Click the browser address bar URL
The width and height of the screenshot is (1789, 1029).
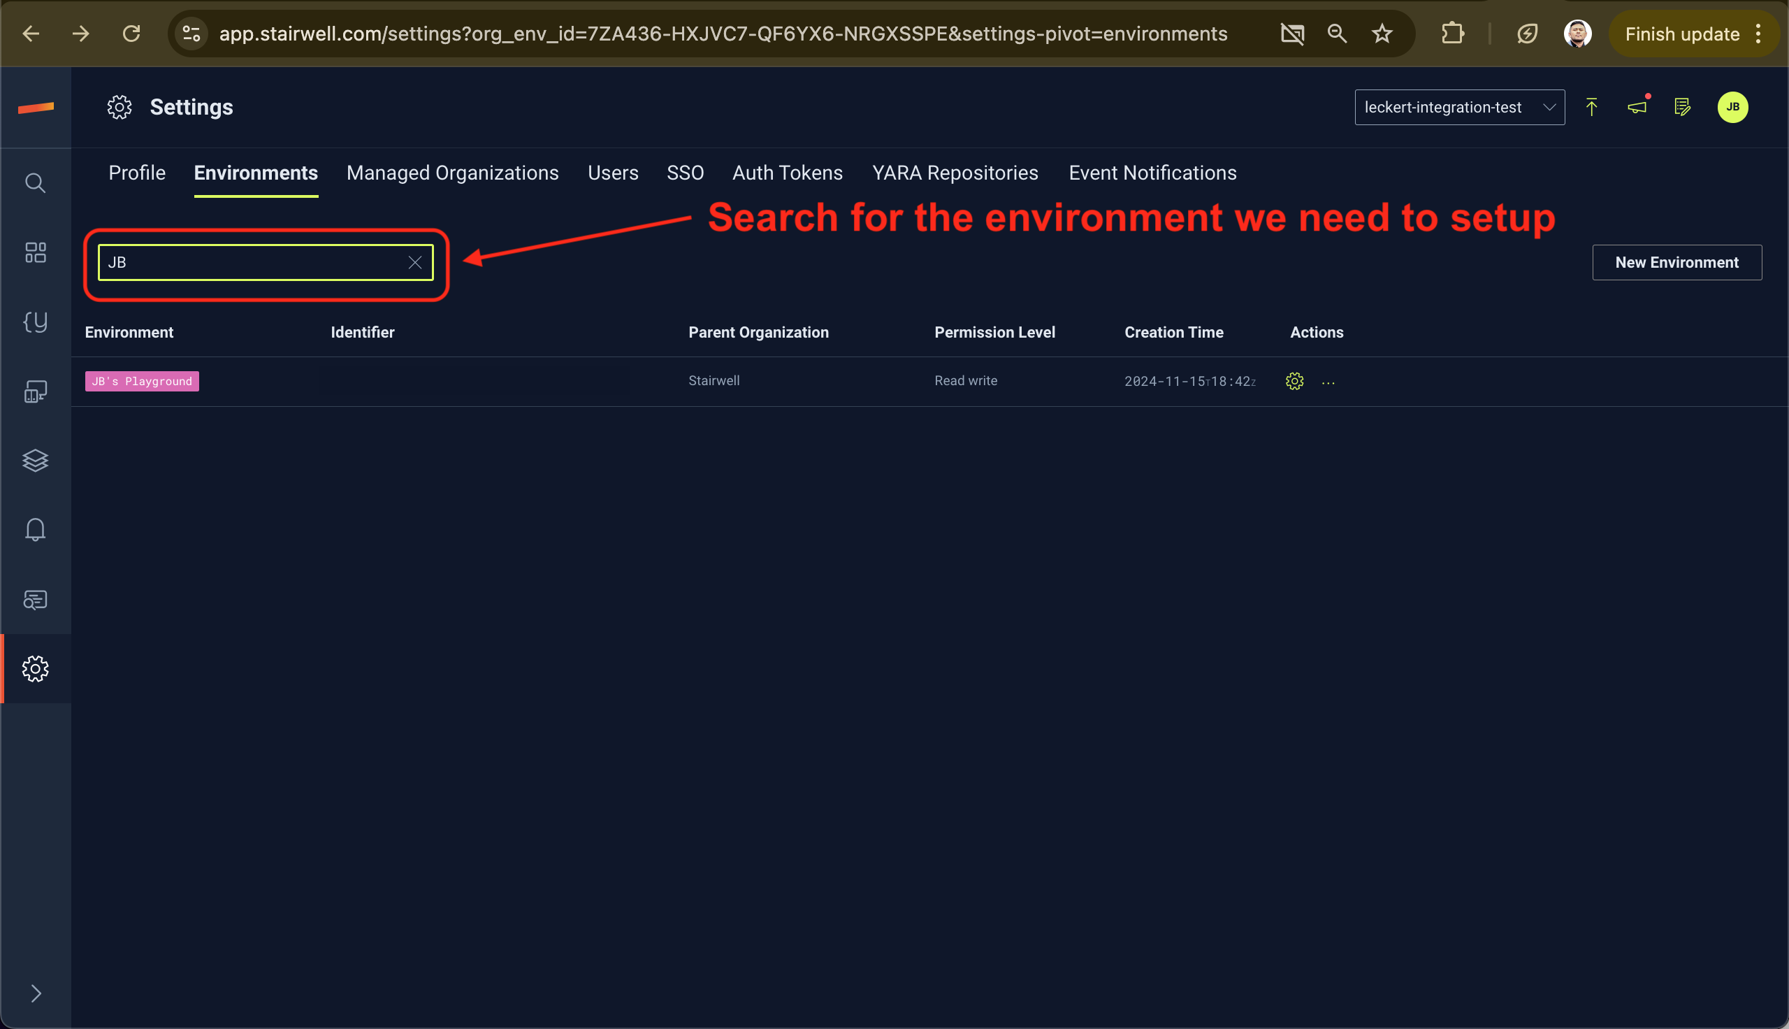[x=723, y=34]
